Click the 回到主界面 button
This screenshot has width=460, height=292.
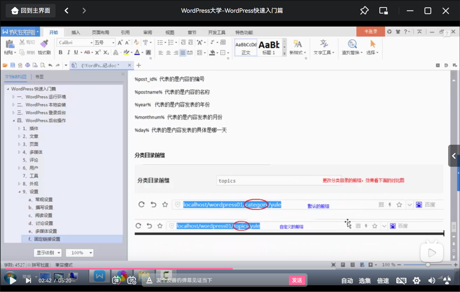pos(31,11)
